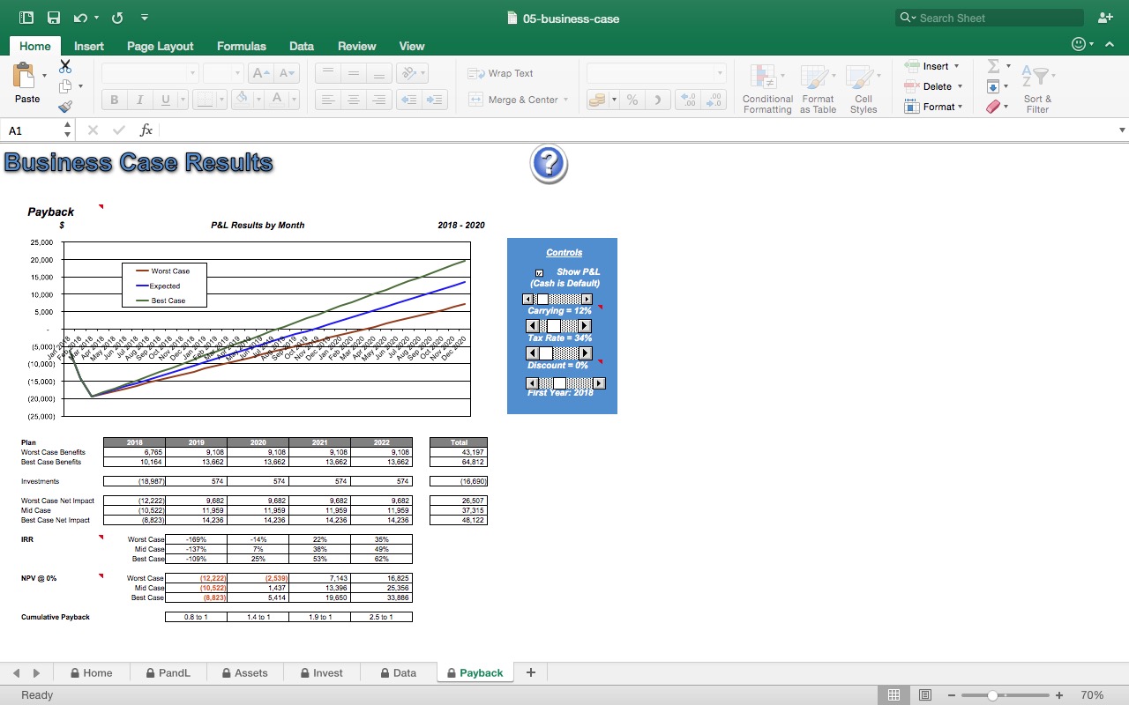Click the Insert Function fx icon
The width and height of the screenshot is (1129, 705).
pos(146,130)
